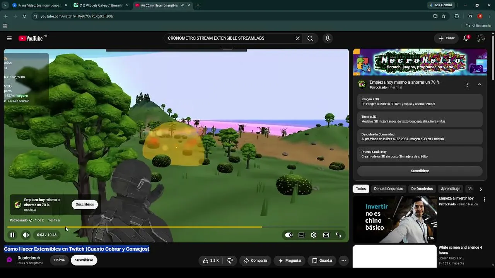Select the Todos filter chip

(x=361, y=189)
